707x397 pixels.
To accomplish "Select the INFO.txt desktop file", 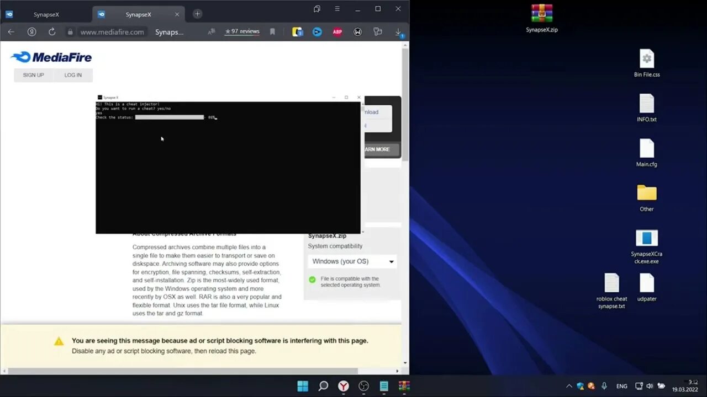I will 647,108.
